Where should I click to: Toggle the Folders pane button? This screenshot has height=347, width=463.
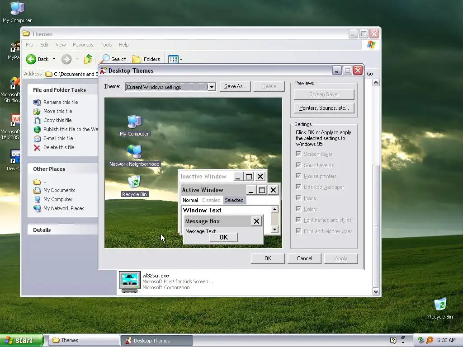[x=146, y=59]
